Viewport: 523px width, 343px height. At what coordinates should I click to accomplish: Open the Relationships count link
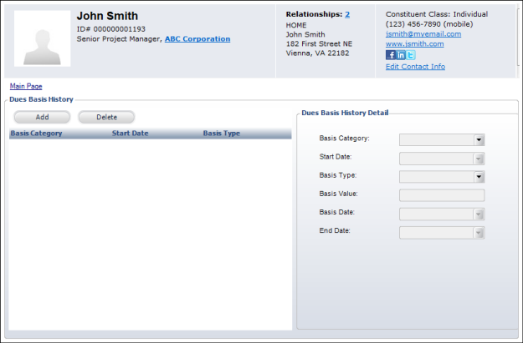[x=347, y=15]
